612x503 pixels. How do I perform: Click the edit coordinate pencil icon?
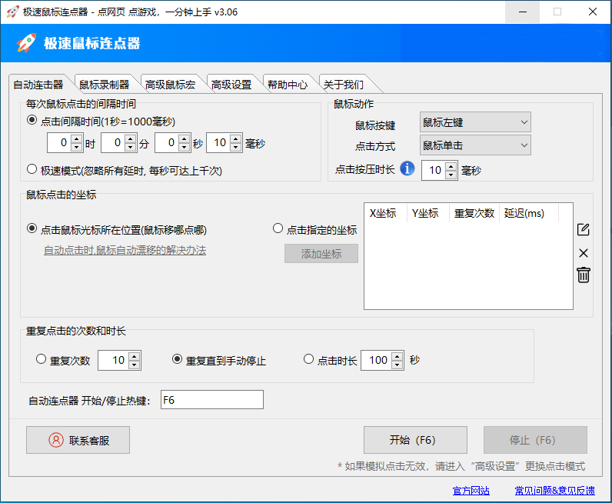click(x=583, y=229)
